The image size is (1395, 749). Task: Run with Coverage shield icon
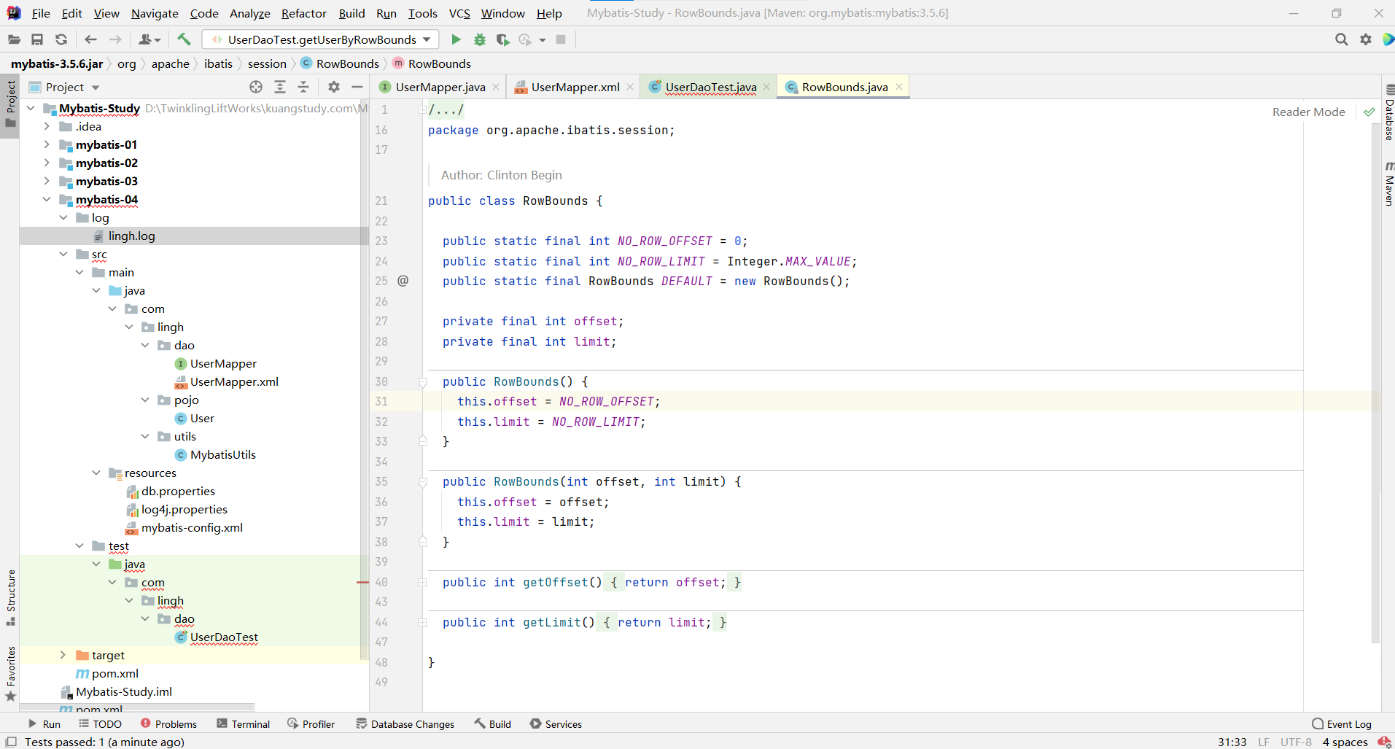click(502, 39)
